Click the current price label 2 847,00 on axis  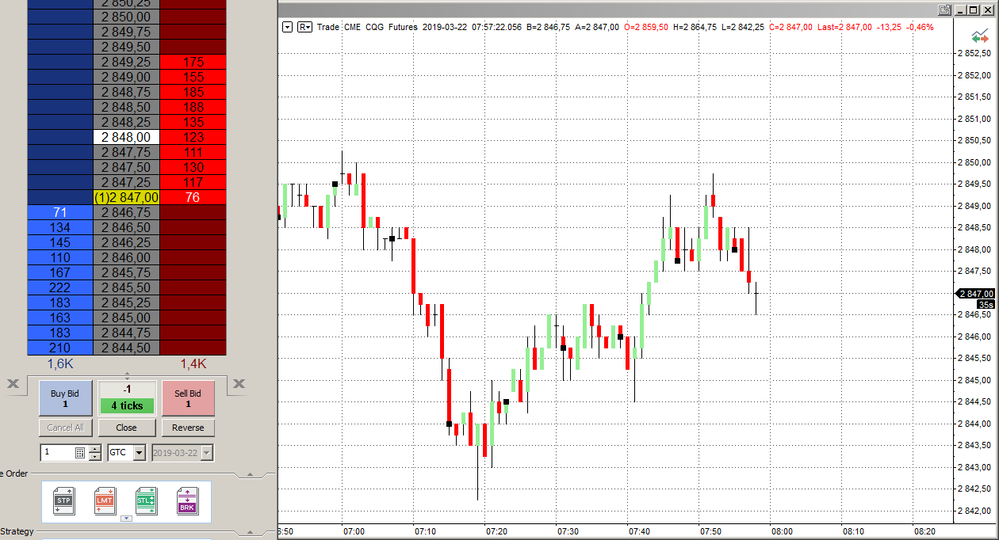[x=976, y=293]
